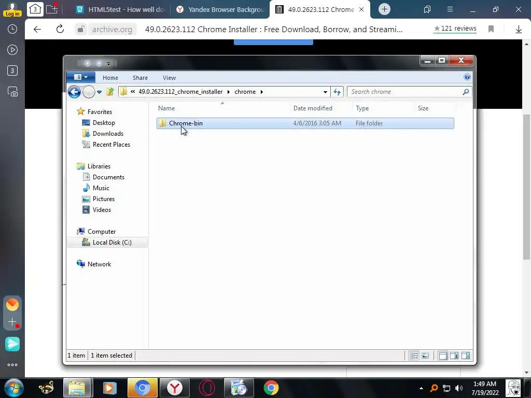Show hidden system tray icons
531x398 pixels.
421,388
